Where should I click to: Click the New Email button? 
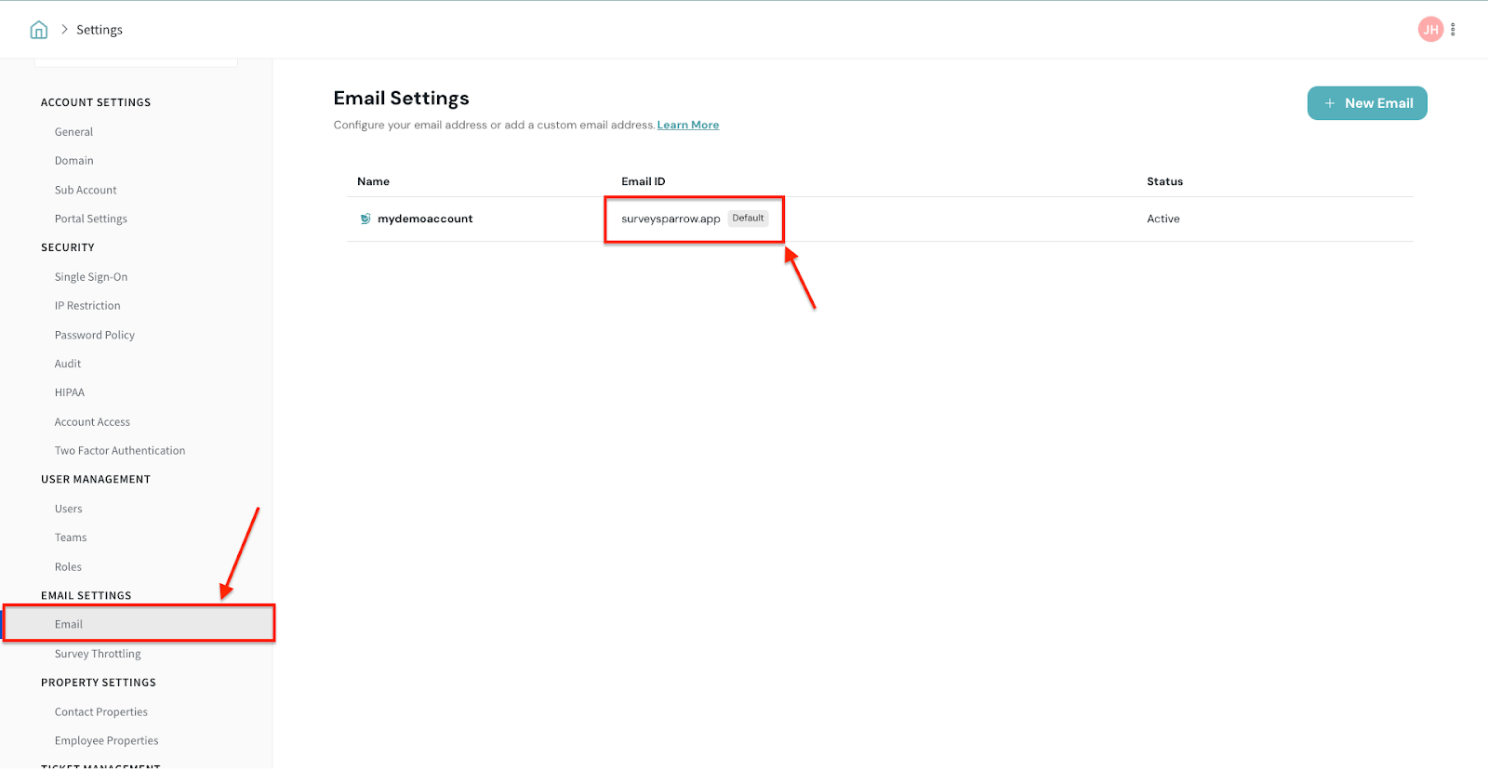click(x=1366, y=103)
